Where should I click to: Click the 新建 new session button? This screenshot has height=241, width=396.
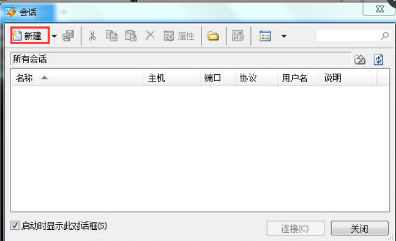pos(30,36)
